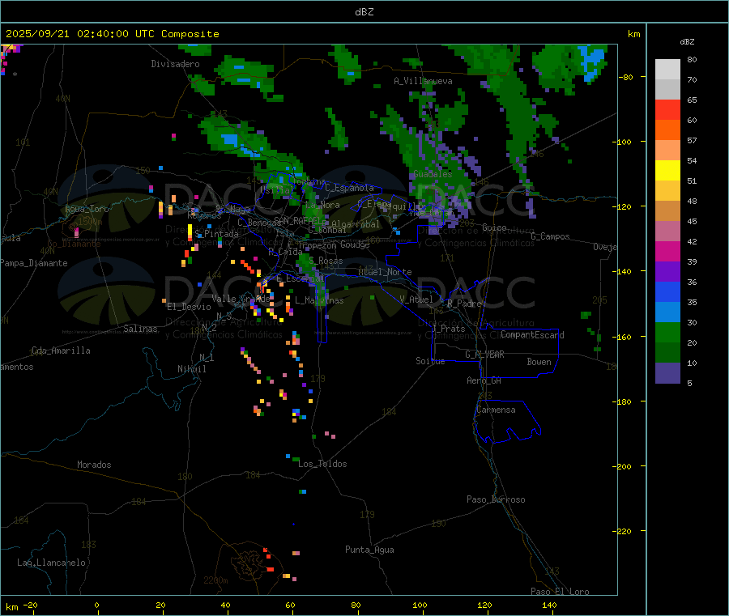Click the Paso_El_Loro map label
Viewport: 729px width, 616px height.
point(560,592)
